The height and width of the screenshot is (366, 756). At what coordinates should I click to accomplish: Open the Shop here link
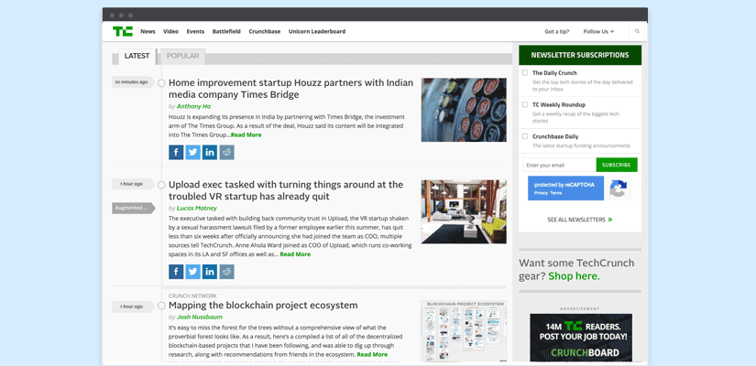(x=574, y=276)
